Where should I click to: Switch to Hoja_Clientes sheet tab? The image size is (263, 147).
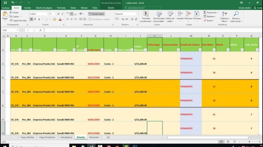(x=27, y=137)
